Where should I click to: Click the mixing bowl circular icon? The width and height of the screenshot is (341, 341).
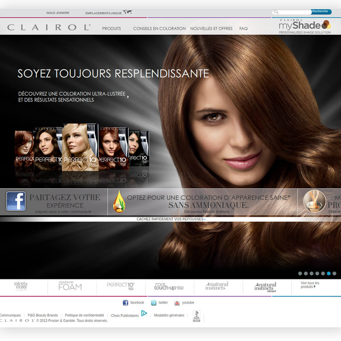coord(314,201)
